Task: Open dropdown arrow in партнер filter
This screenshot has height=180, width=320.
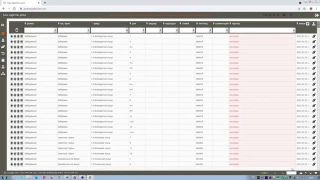Action: pos(294,30)
